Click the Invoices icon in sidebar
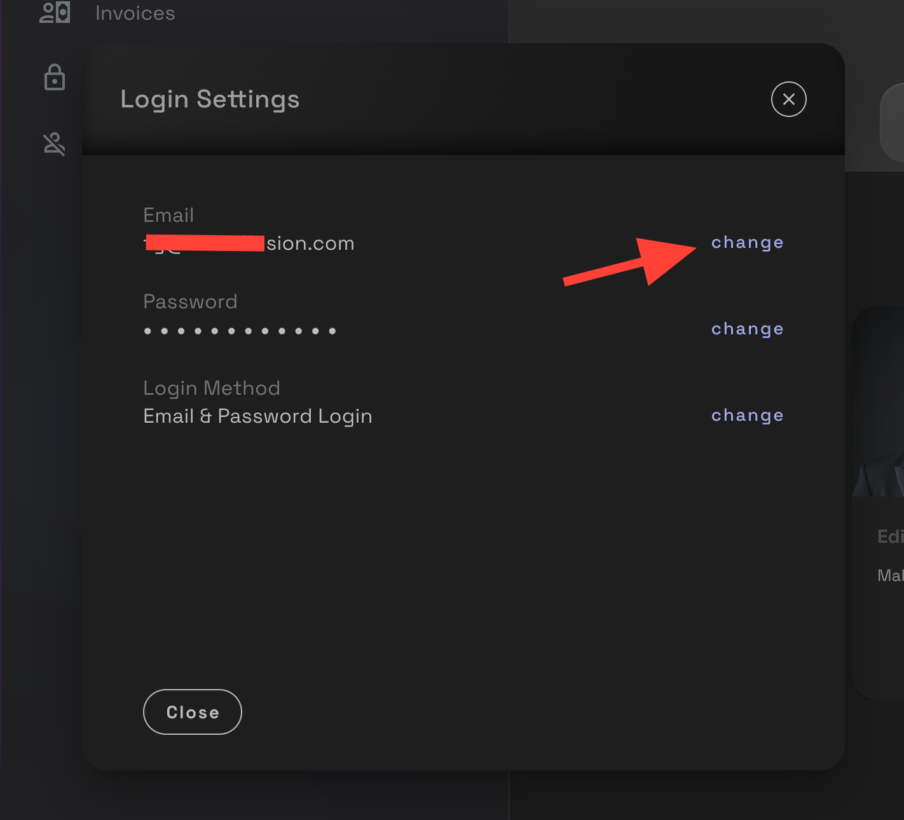Viewport: 904px width, 820px height. tap(55, 12)
